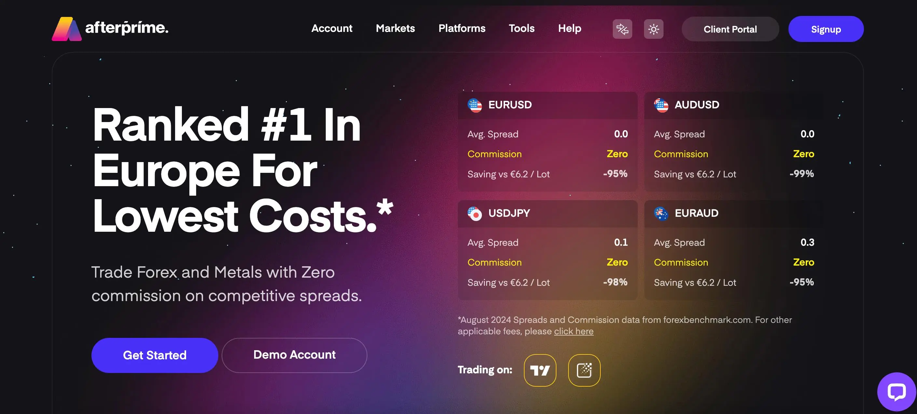Open the live chat bubble
This screenshot has width=917, height=414.
click(896, 392)
